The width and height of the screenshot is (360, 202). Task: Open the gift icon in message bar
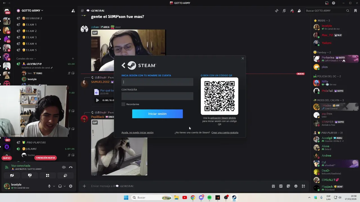click(x=273, y=186)
